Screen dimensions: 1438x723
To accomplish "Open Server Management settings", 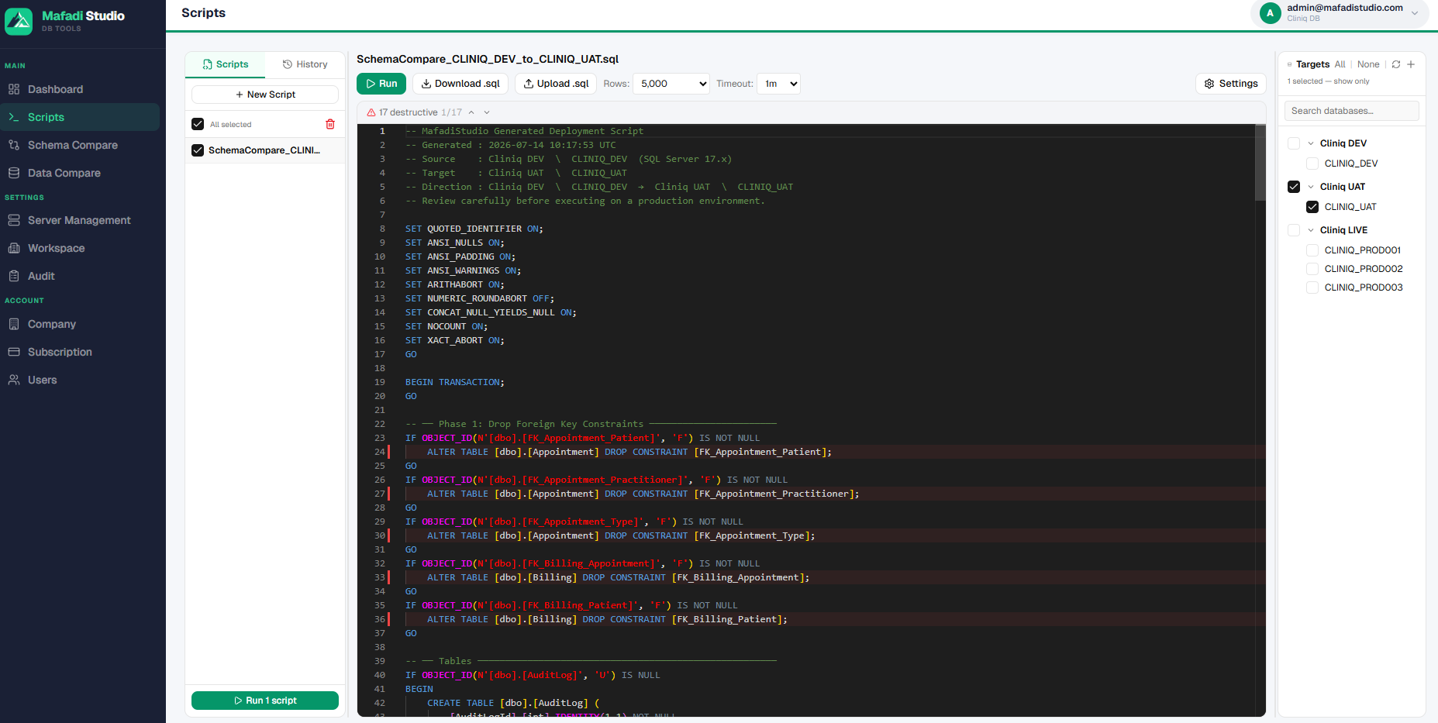I will 80,220.
